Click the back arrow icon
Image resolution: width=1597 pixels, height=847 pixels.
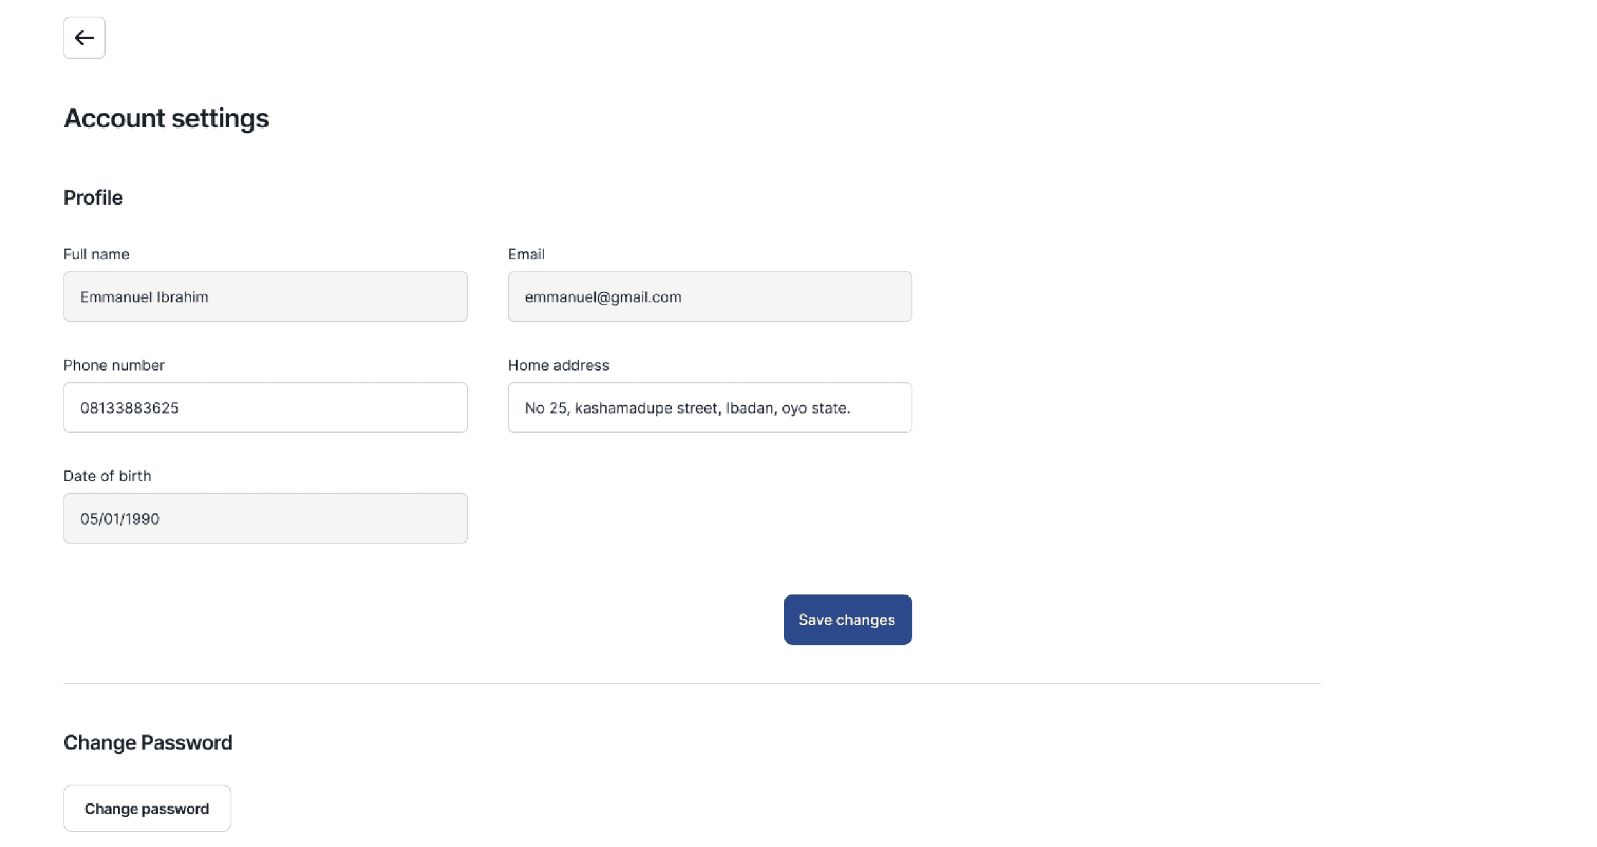click(x=84, y=38)
